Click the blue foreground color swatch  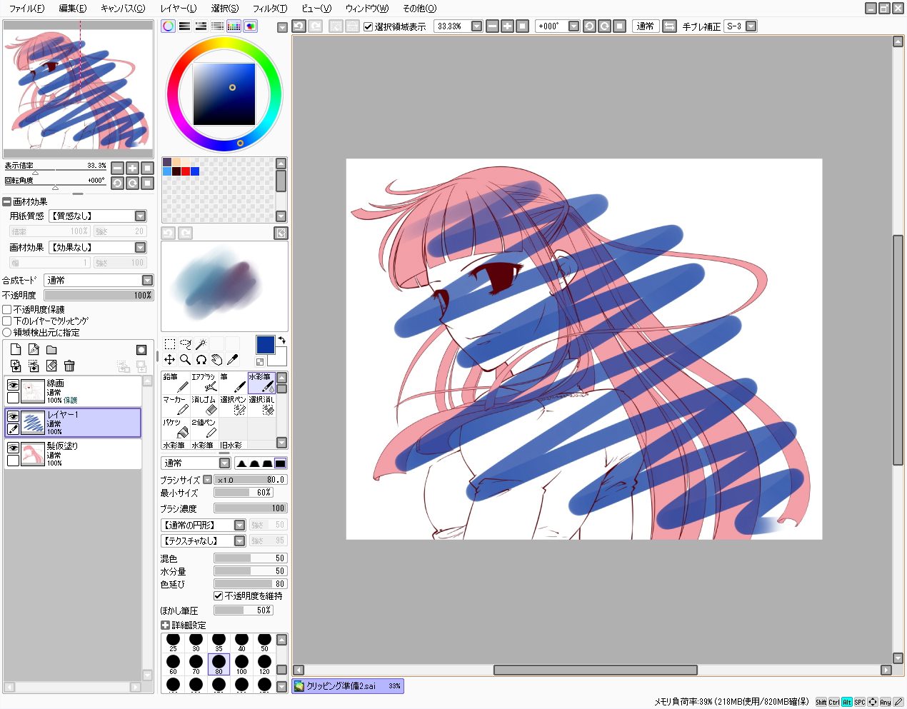click(x=265, y=345)
